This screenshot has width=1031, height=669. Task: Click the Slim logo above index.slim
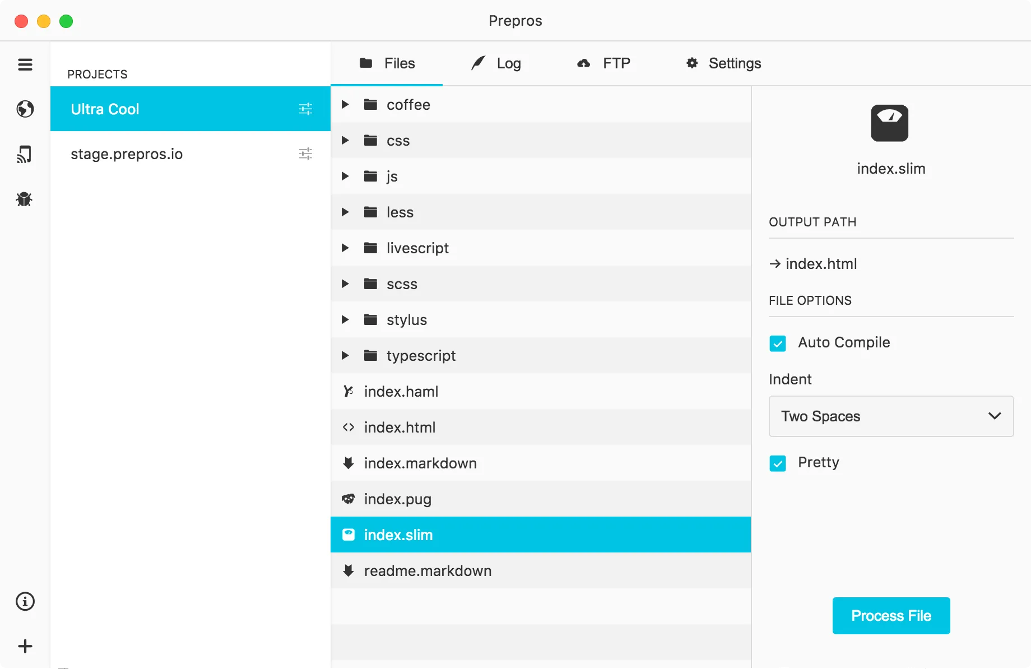(890, 123)
